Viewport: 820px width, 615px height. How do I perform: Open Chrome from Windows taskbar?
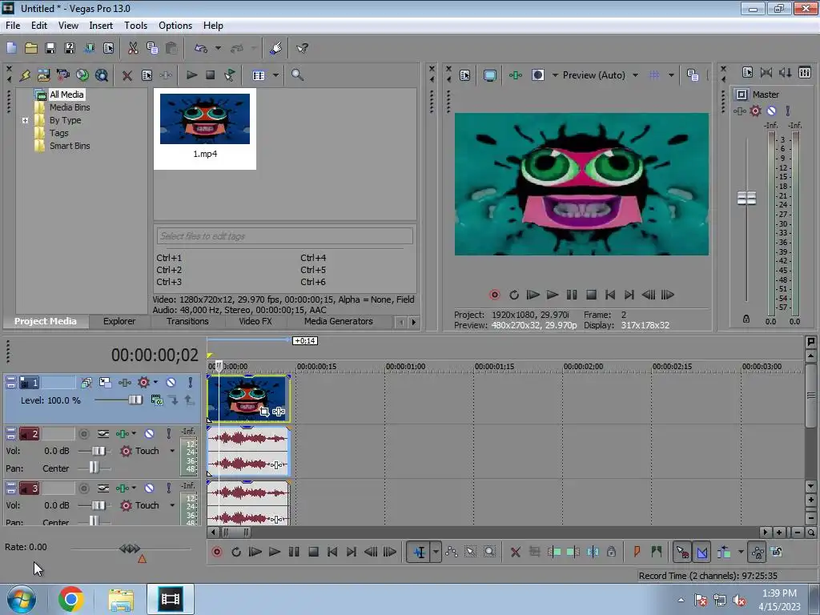pos(71,599)
